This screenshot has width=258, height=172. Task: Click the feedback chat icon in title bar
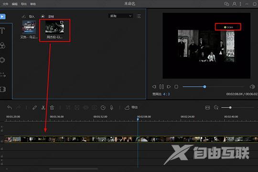(x=226, y=4)
